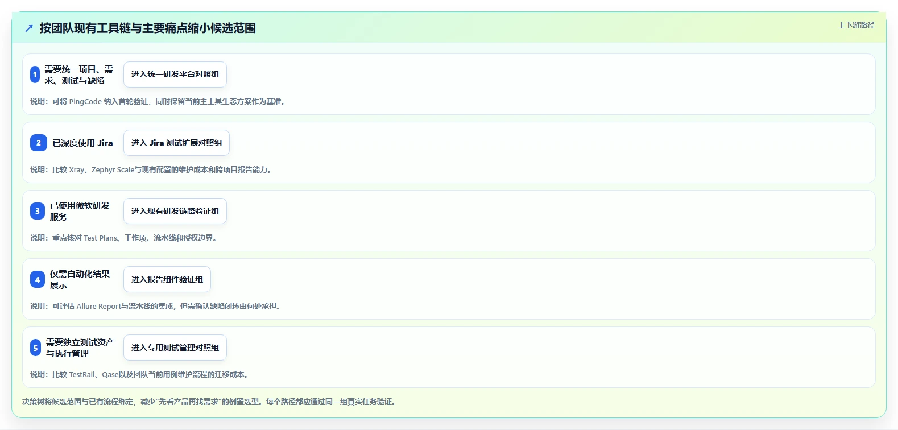Image resolution: width=898 pixels, height=430 pixels.
Task: Click the 上下游路径 label at top right
Action: (856, 25)
